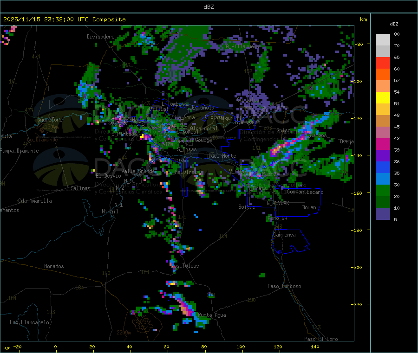
Task: Click the Divisadero map label
Action: tap(100, 37)
